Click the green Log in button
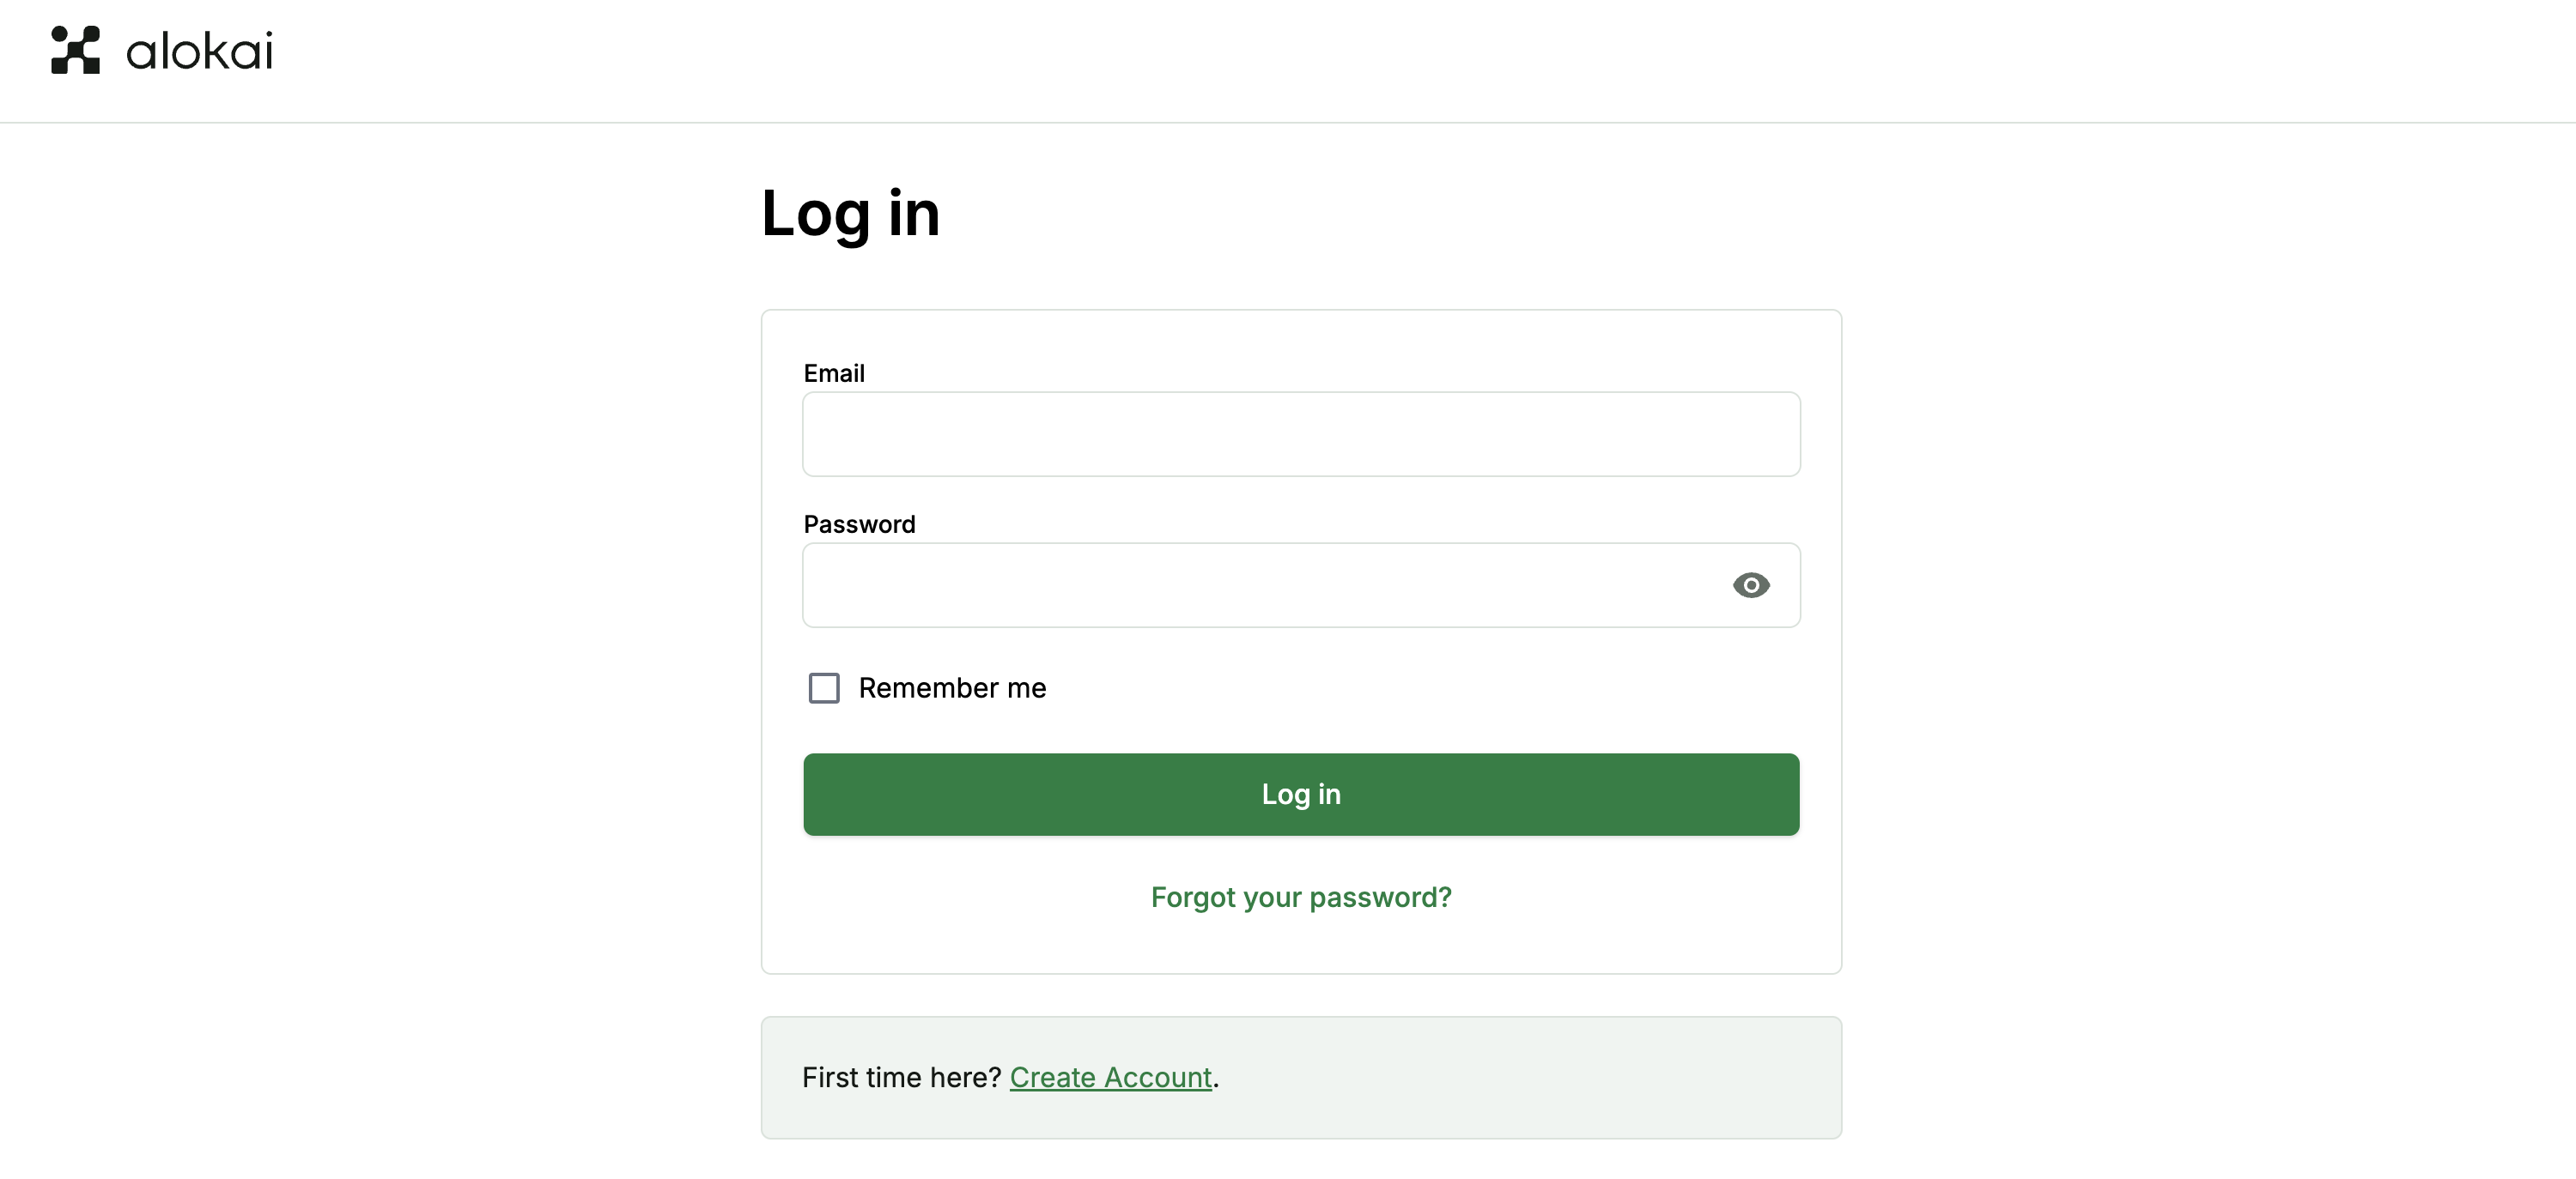The width and height of the screenshot is (2576, 1179). coord(1300,794)
